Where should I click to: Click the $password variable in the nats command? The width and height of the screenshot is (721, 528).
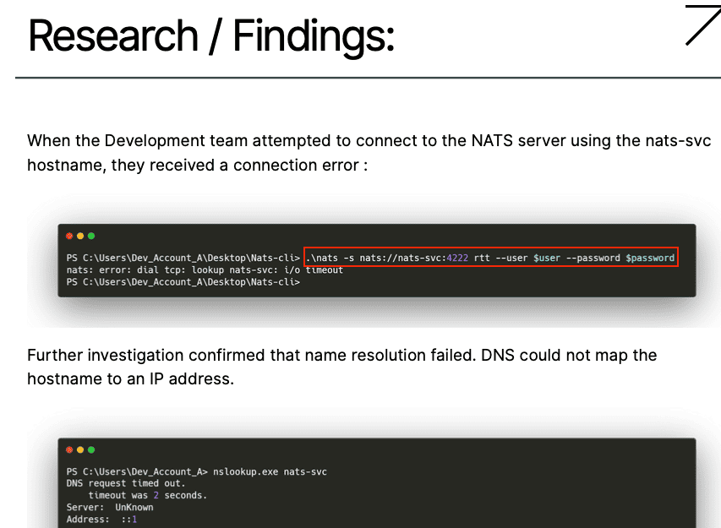[650, 258]
